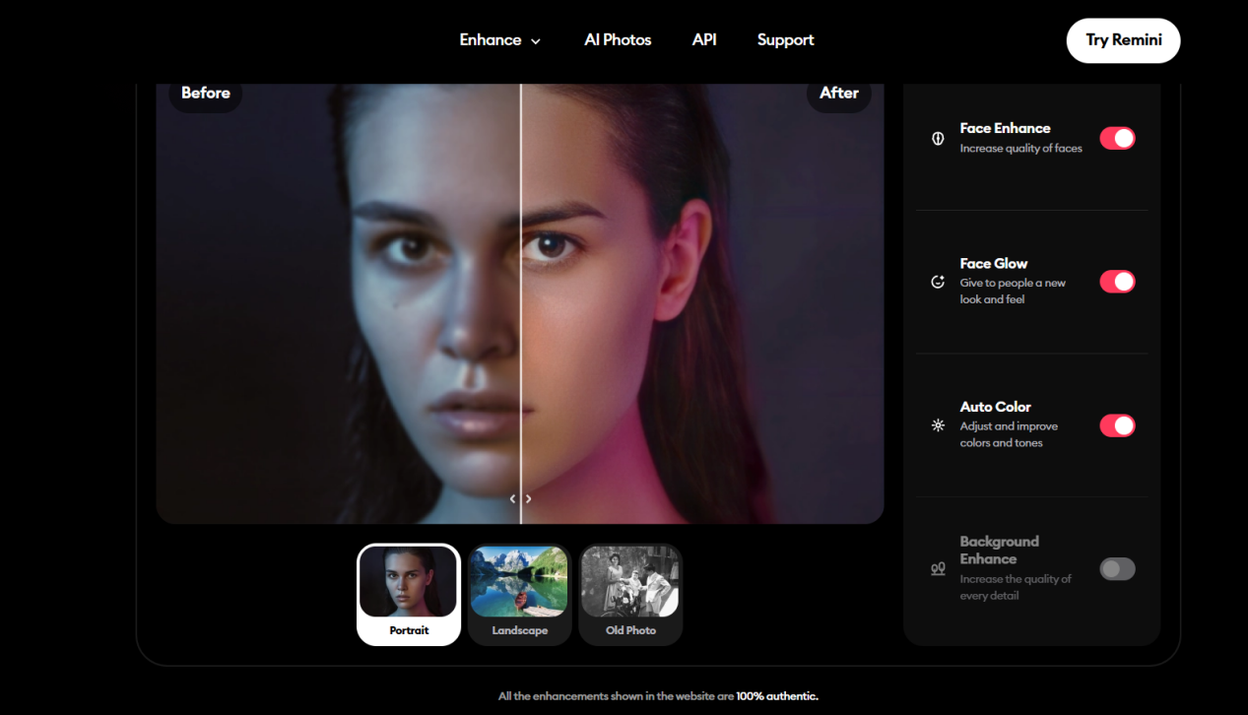Select the Portrait sample thumbnail

click(409, 594)
